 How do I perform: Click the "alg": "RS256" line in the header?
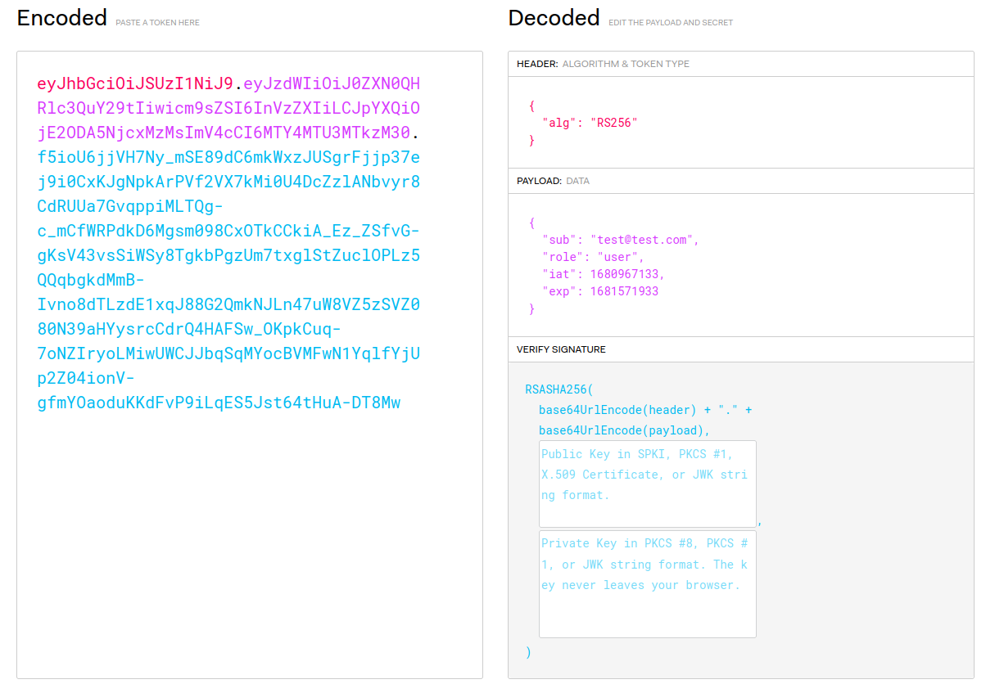tap(590, 123)
